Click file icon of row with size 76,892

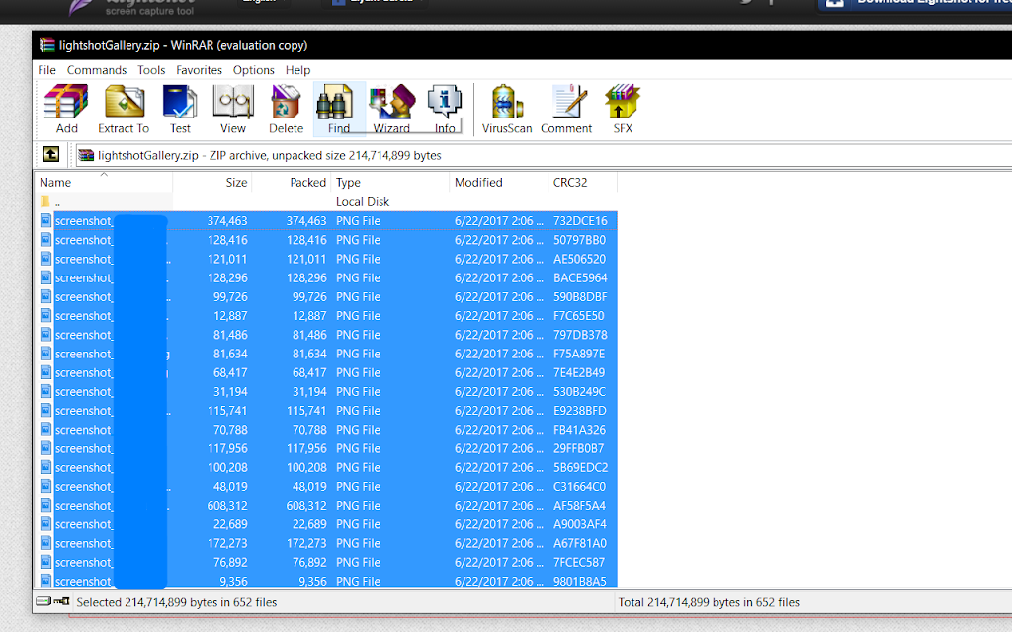point(45,562)
